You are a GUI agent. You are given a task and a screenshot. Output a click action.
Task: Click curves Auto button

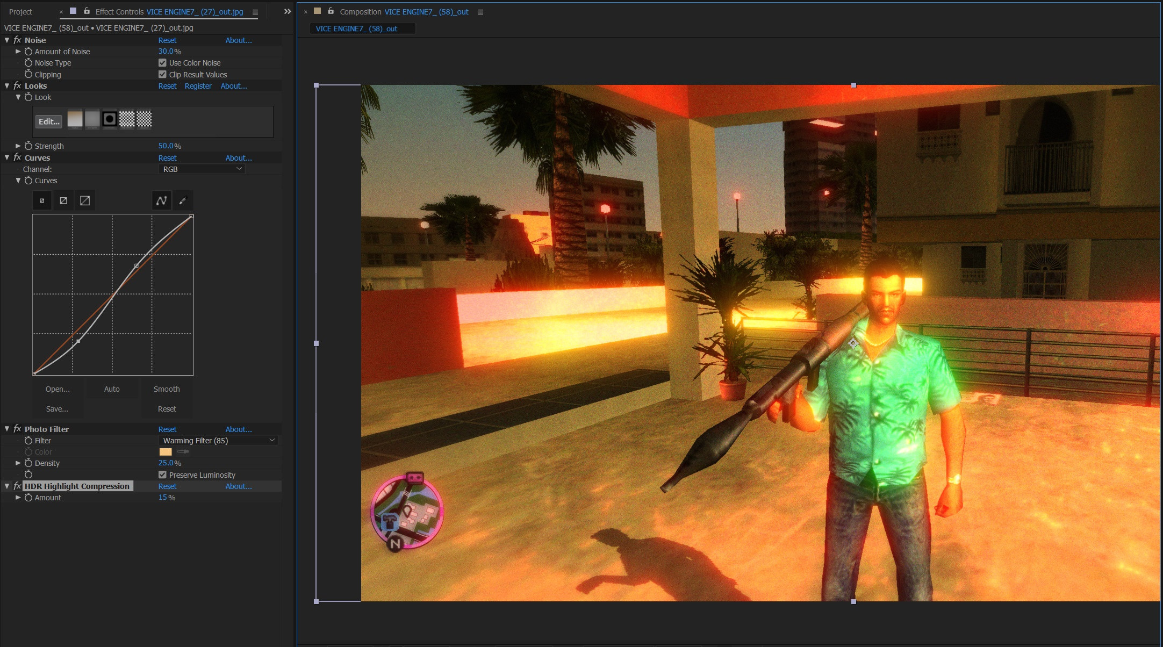click(112, 389)
